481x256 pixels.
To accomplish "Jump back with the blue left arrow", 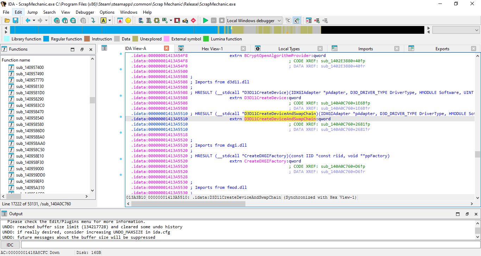I will (28, 21).
